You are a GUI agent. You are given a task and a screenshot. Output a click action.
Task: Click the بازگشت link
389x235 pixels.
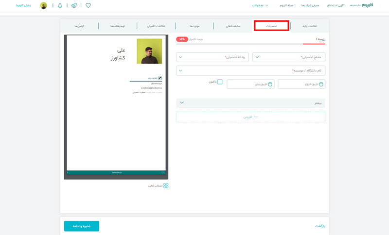[320, 226]
